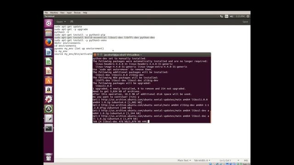The width and height of the screenshot is (294, 165).
Task: Open the Amazon launcher icon
Action: pyautogui.click(x=49, y=90)
